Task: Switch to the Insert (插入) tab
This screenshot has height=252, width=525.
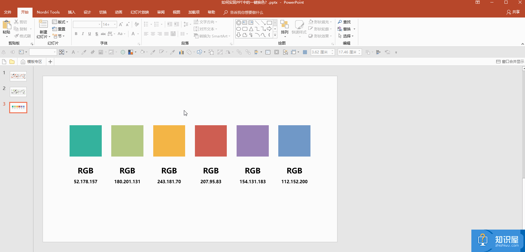Action: [x=71, y=12]
